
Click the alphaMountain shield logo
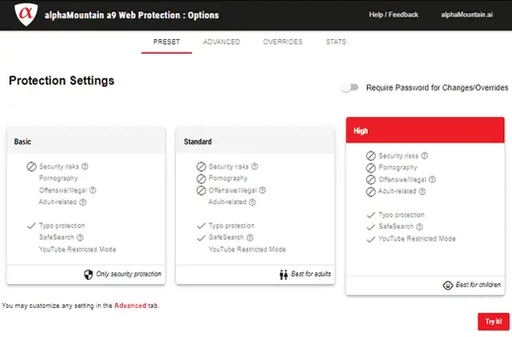[26, 14]
